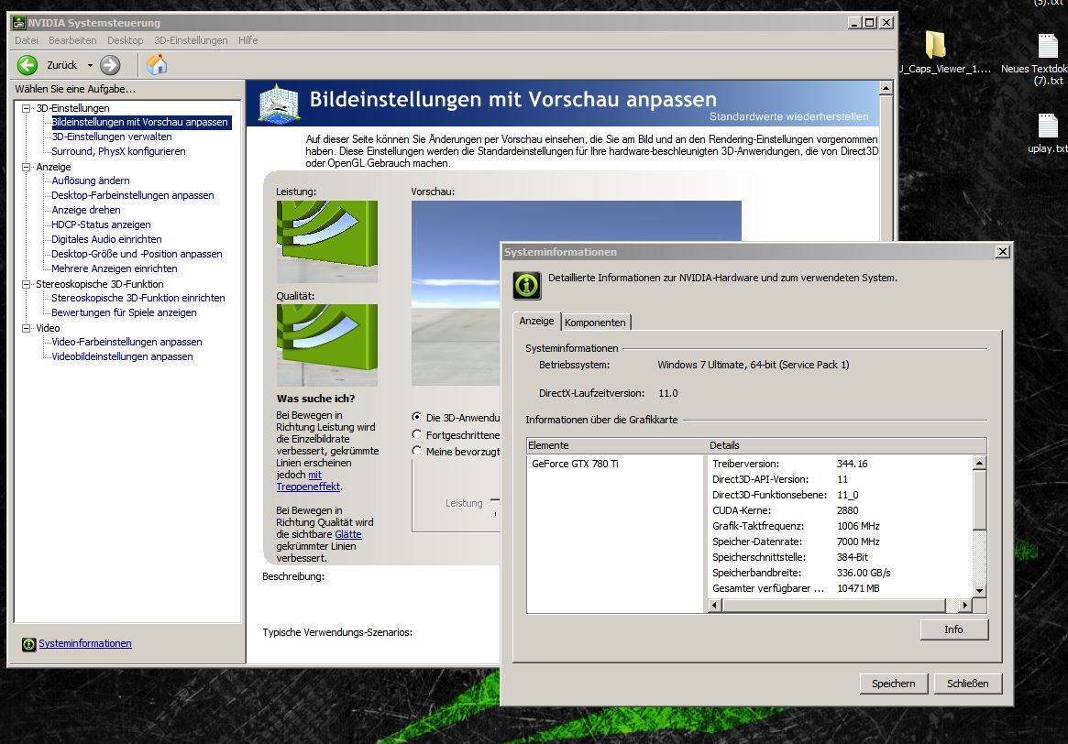Click the Info button in dialog

[953, 629]
